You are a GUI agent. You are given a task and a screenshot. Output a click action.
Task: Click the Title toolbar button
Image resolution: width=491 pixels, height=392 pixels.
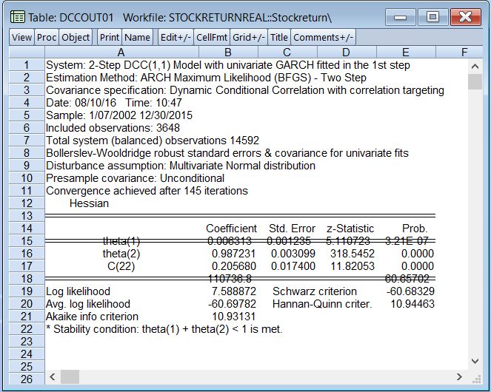point(279,37)
